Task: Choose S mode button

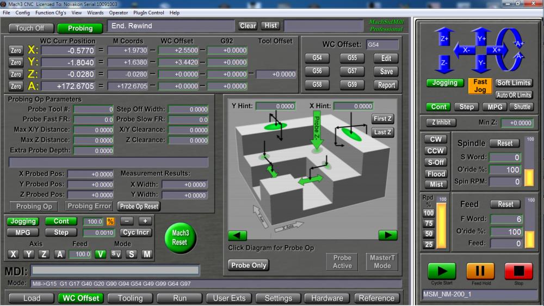Action: [132, 254]
